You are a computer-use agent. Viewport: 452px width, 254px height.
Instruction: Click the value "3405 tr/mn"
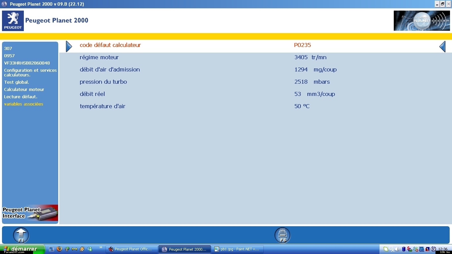click(310, 57)
